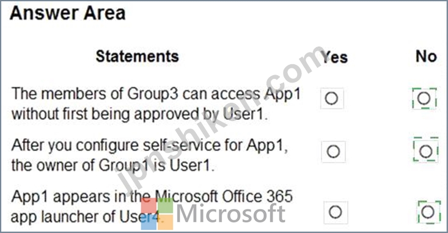Click the Group3 can access App1 statement text
This screenshot has height=233, width=448.
[x=156, y=103]
